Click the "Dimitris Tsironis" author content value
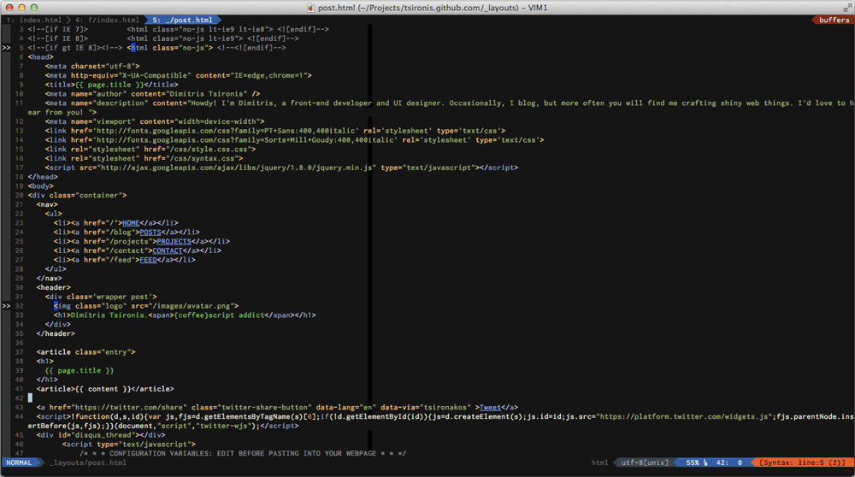Image resolution: width=855 pixels, height=477 pixels. point(207,94)
